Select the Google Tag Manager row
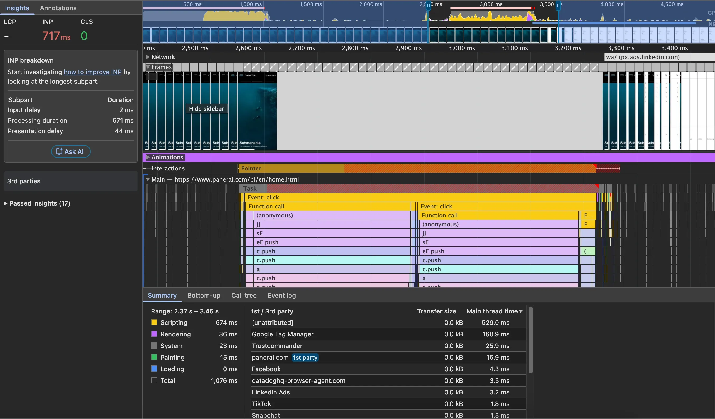The image size is (715, 419). [388, 334]
